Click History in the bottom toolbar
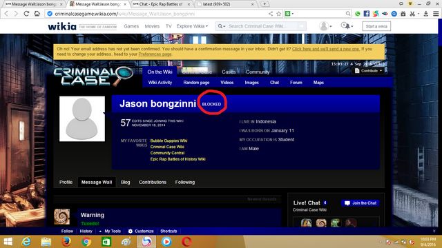 coord(86,231)
